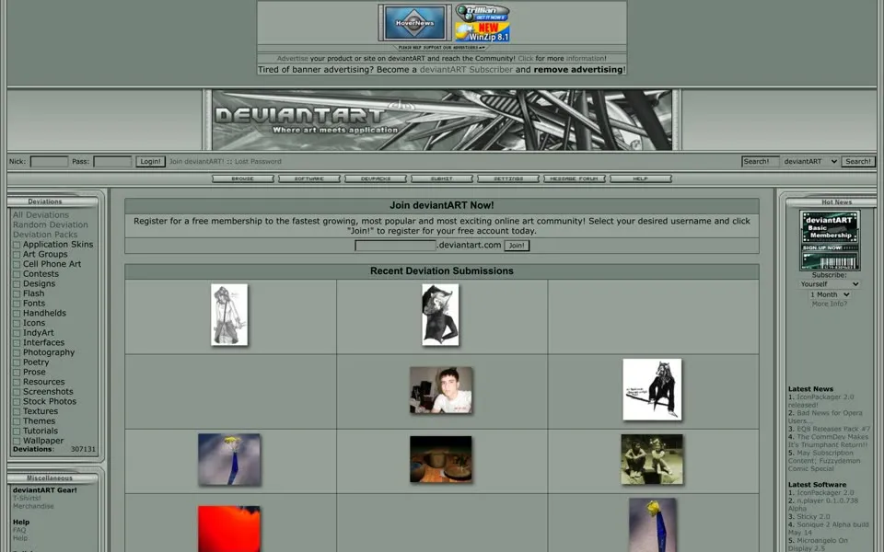The image size is (884, 552).
Task: Open the Photography category
Action: pyautogui.click(x=49, y=352)
